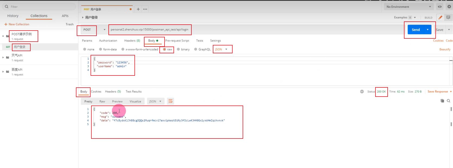Choose the GraphQL radio button
Screen dimensions: 453x168
[196, 50]
